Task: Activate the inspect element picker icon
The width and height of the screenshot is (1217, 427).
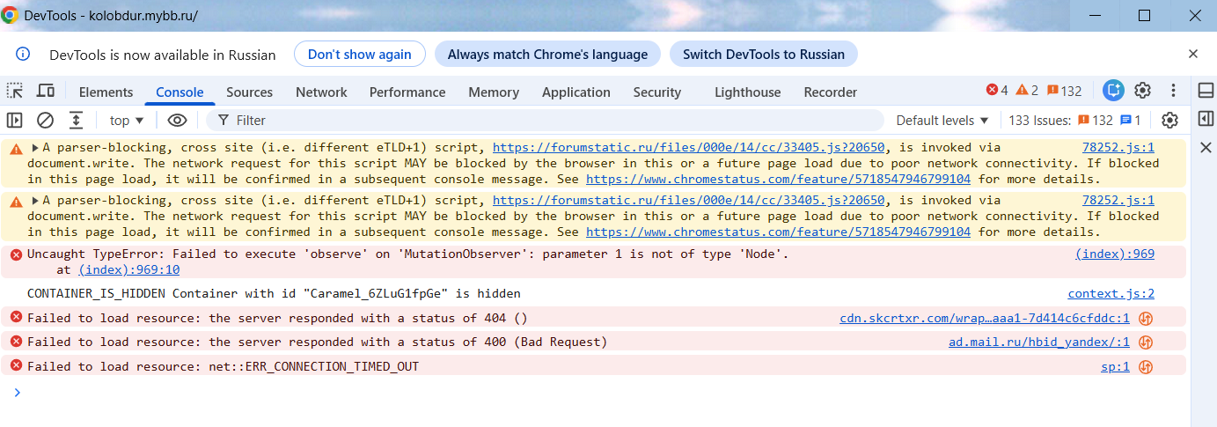Action: point(15,91)
